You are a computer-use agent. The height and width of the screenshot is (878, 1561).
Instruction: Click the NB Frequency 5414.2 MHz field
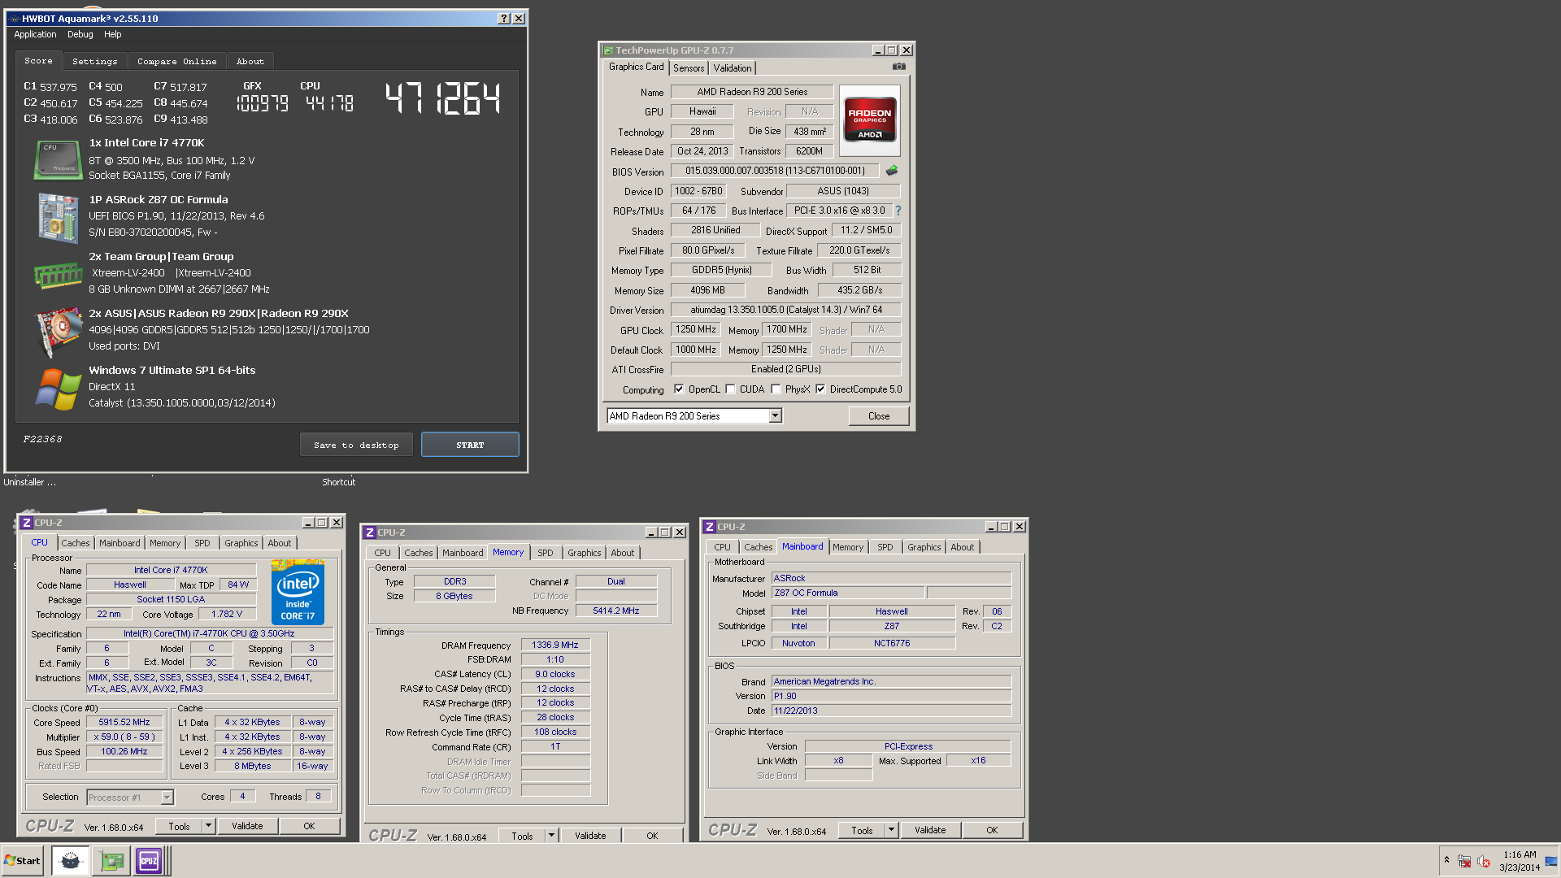pos(616,611)
